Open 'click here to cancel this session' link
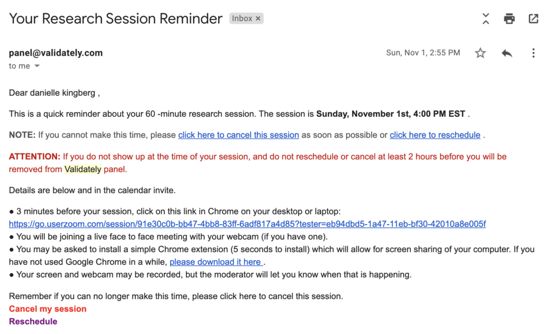Screen dimensions: 545x334 click(x=238, y=135)
